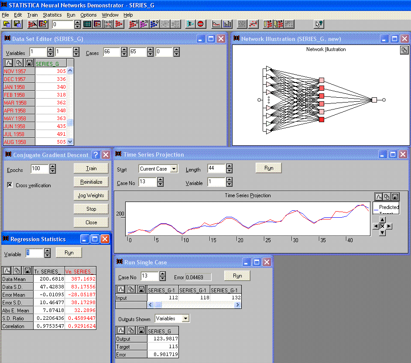Click the red stop sign toolbar icon

coord(201,24)
